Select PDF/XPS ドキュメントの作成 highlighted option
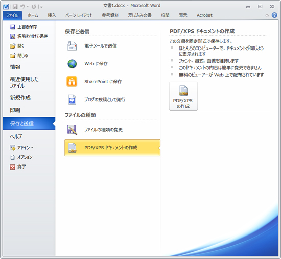This screenshot has height=259, width=281. click(112, 148)
